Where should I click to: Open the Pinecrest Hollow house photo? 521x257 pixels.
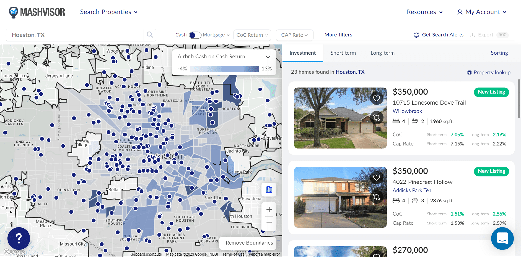point(340,197)
